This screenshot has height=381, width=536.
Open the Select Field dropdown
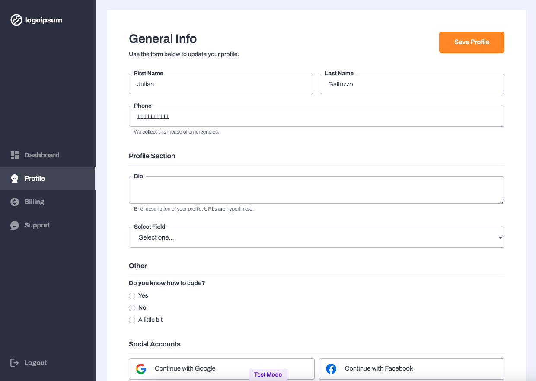point(316,237)
